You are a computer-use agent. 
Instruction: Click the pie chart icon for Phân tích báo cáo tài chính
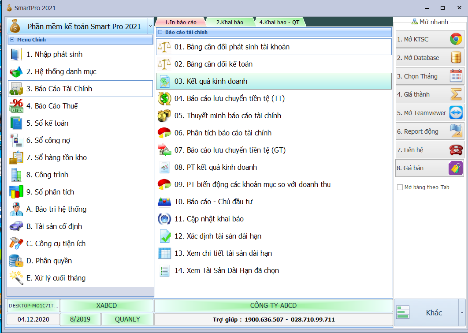164,133
